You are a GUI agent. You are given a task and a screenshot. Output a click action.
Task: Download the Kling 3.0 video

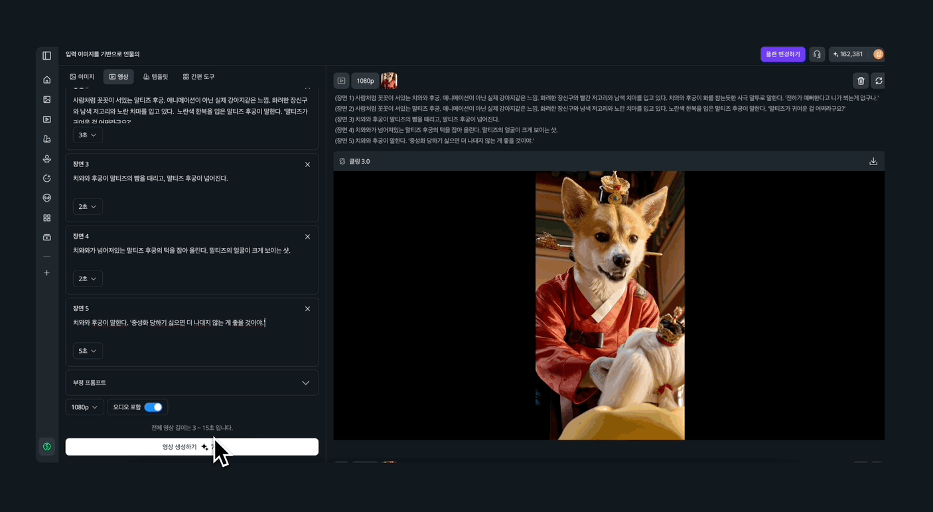coord(873,161)
